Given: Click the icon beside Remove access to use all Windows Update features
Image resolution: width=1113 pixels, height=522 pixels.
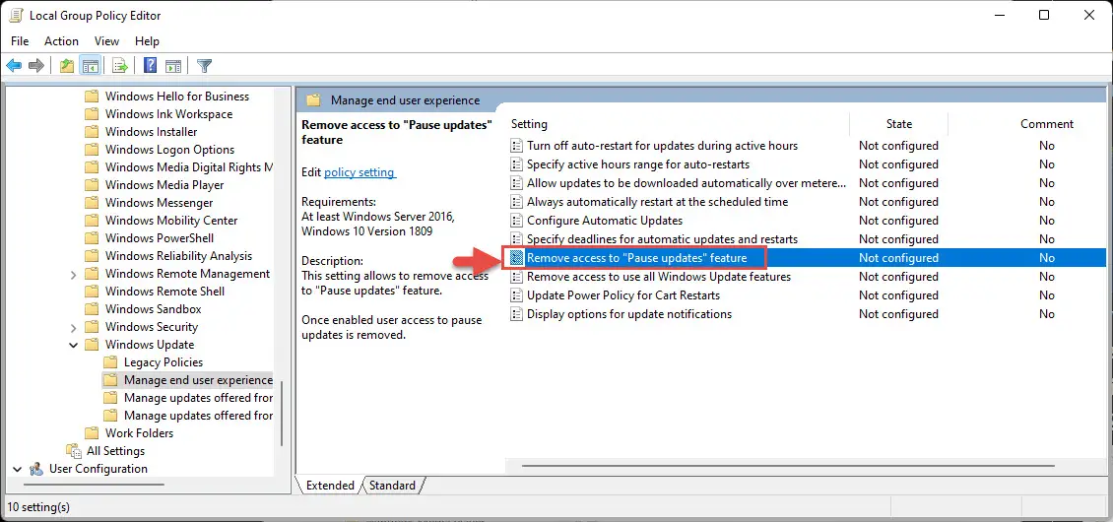Looking at the screenshot, I should (517, 277).
